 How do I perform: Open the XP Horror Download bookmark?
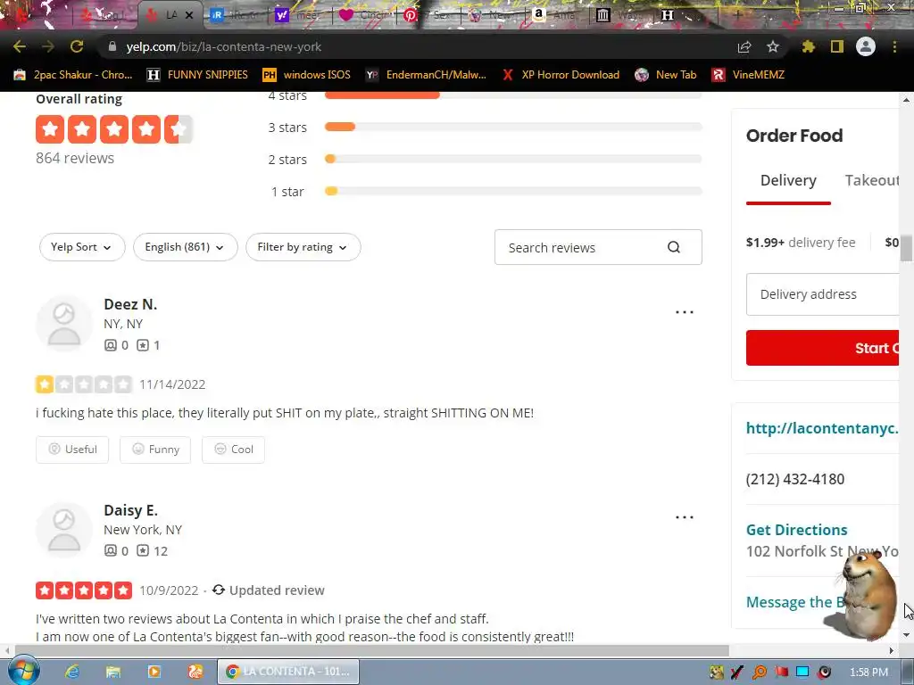click(x=561, y=75)
